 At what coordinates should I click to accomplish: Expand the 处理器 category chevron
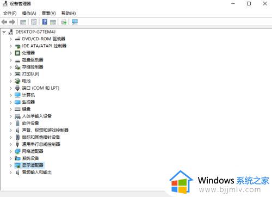(11, 53)
